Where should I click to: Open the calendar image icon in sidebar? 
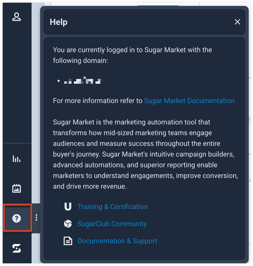point(17,188)
